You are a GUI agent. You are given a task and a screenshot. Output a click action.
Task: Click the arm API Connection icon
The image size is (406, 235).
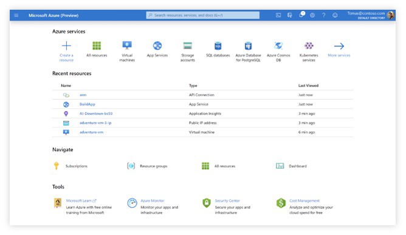click(66, 95)
